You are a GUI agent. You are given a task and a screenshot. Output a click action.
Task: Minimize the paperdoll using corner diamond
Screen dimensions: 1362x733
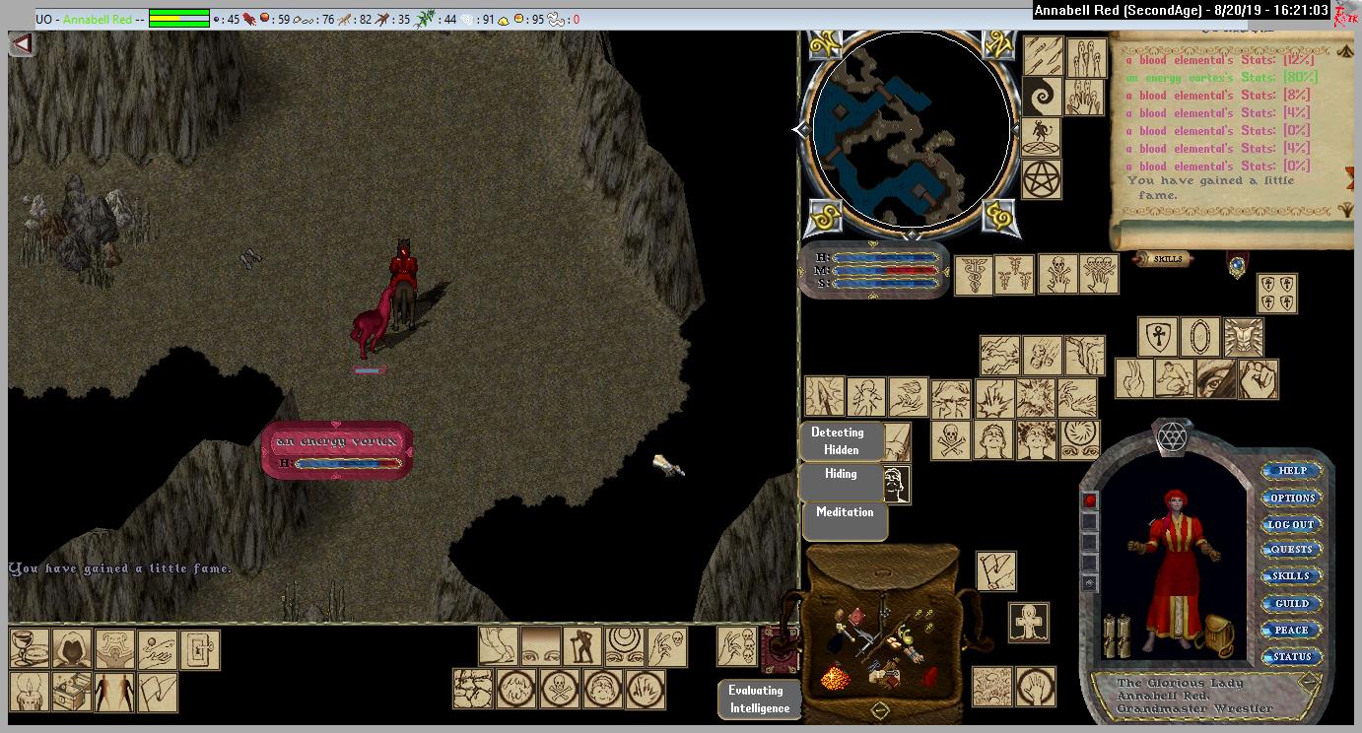(x=1309, y=681)
